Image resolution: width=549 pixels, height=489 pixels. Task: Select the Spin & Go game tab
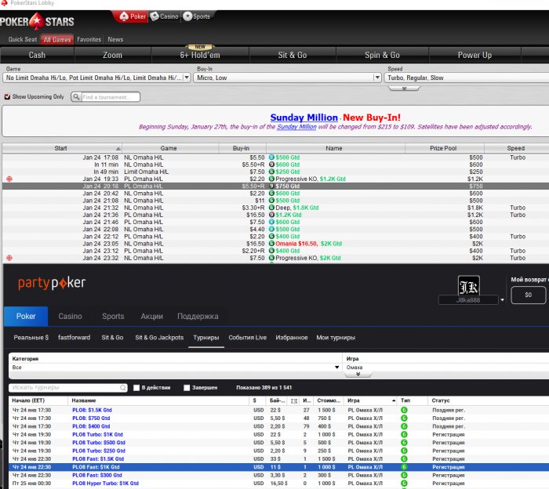382,56
